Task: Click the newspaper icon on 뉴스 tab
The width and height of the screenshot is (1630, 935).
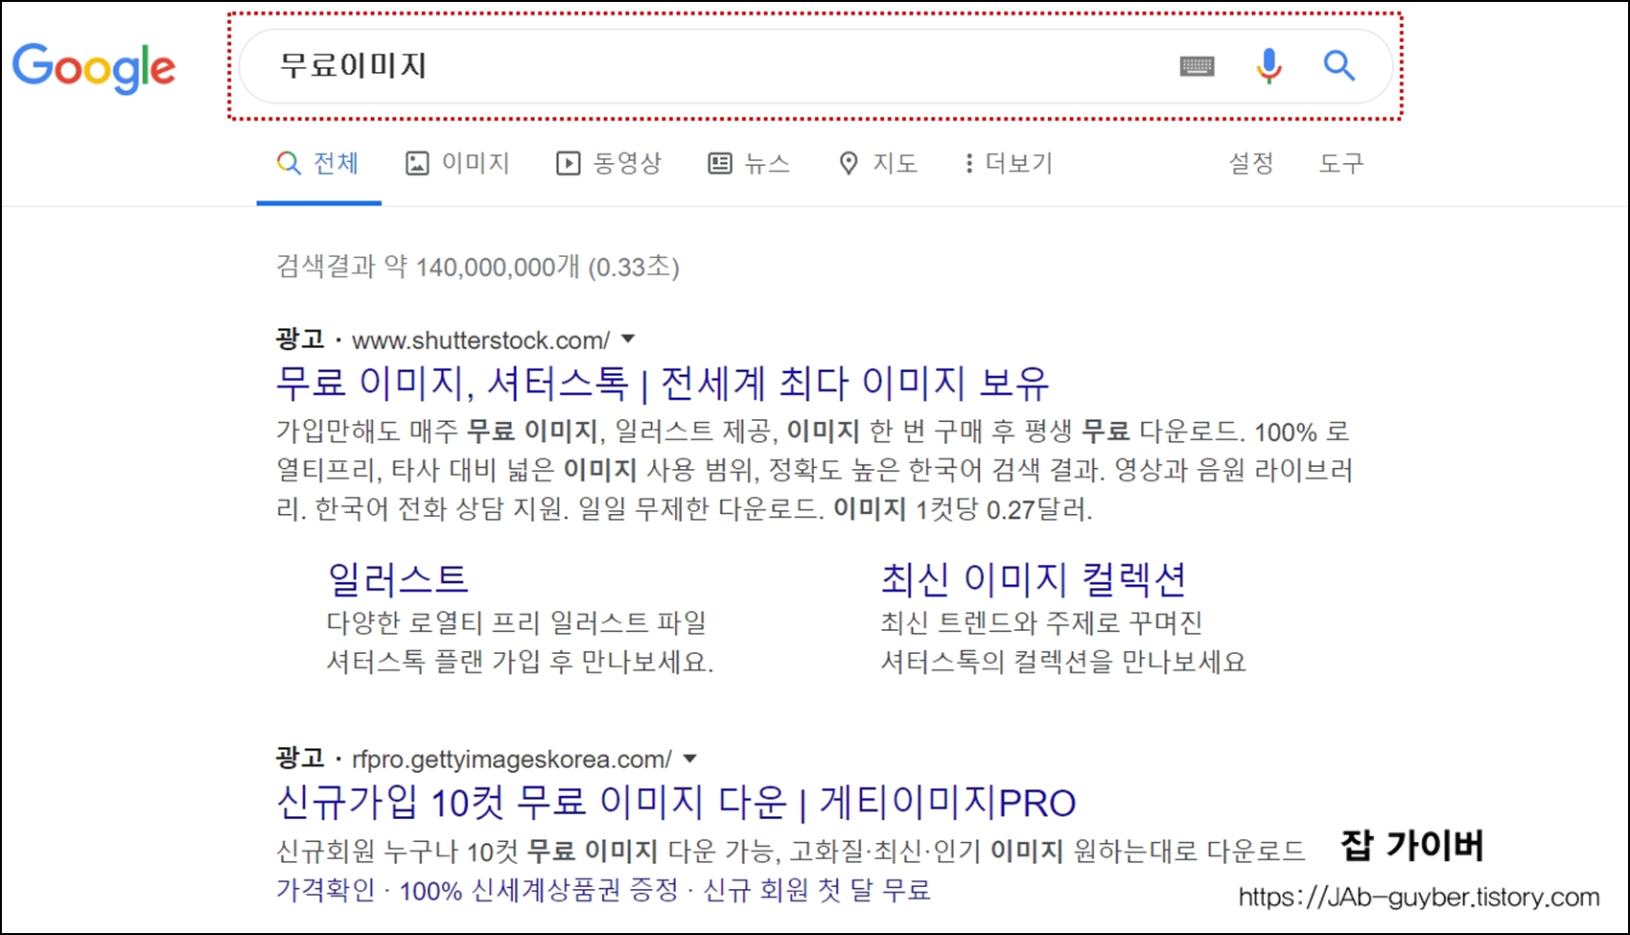Action: (719, 164)
